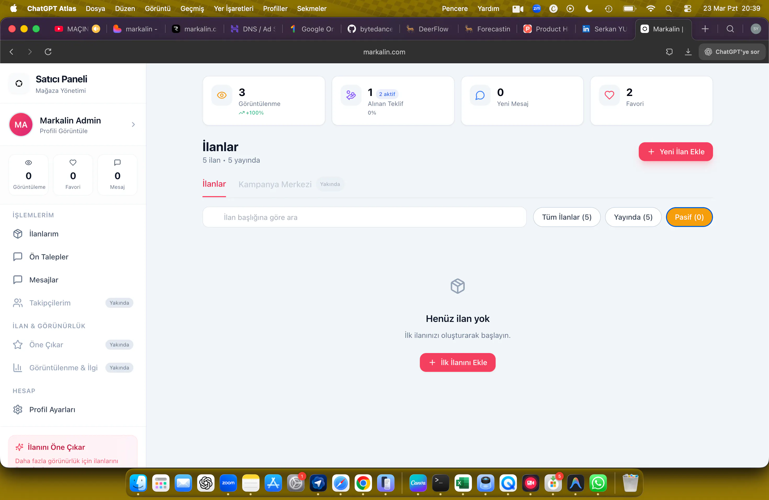Switch to the Kampanya Merkezi tab
The image size is (769, 500).
pos(275,184)
